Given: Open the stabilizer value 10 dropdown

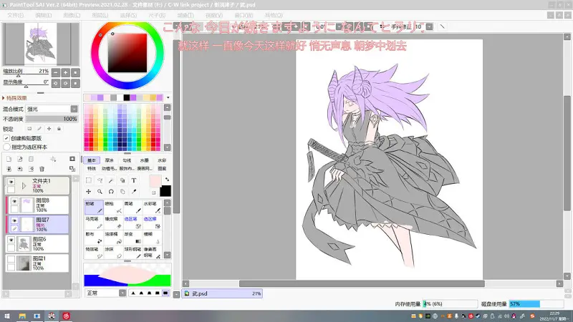Looking at the screenshot, I should (429, 26).
